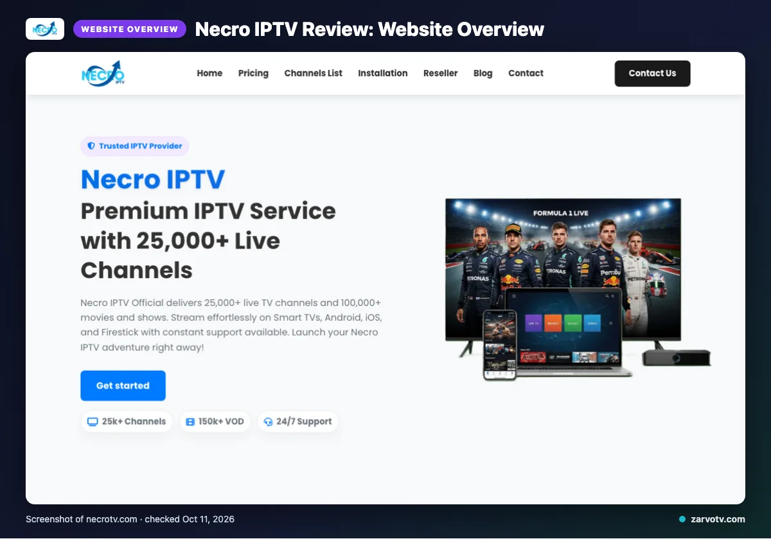This screenshot has height=539, width=771.
Task: Open the Home menu item
Action: click(209, 73)
